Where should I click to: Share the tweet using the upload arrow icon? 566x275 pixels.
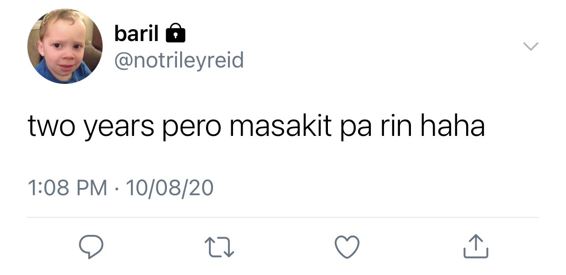pos(476,246)
